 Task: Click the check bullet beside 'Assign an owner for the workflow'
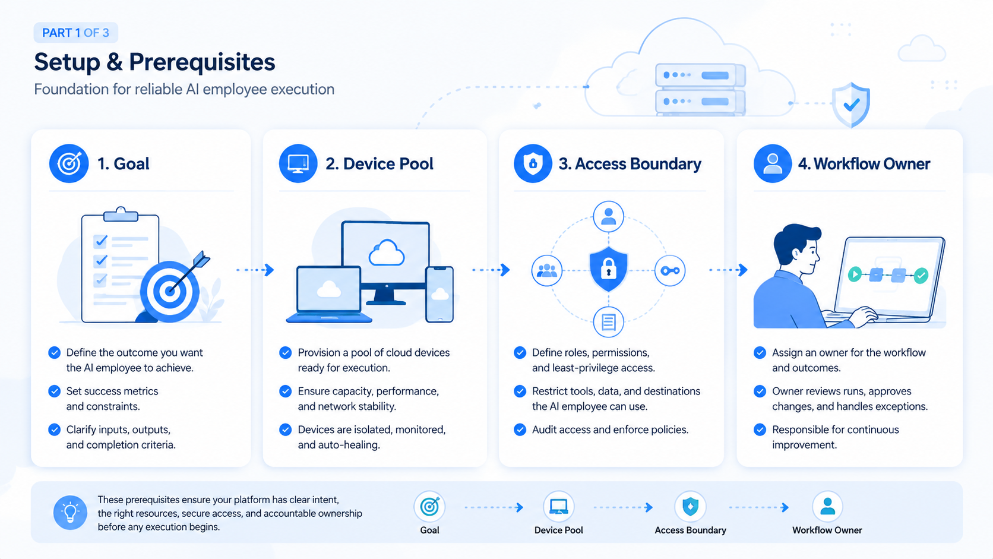click(760, 353)
